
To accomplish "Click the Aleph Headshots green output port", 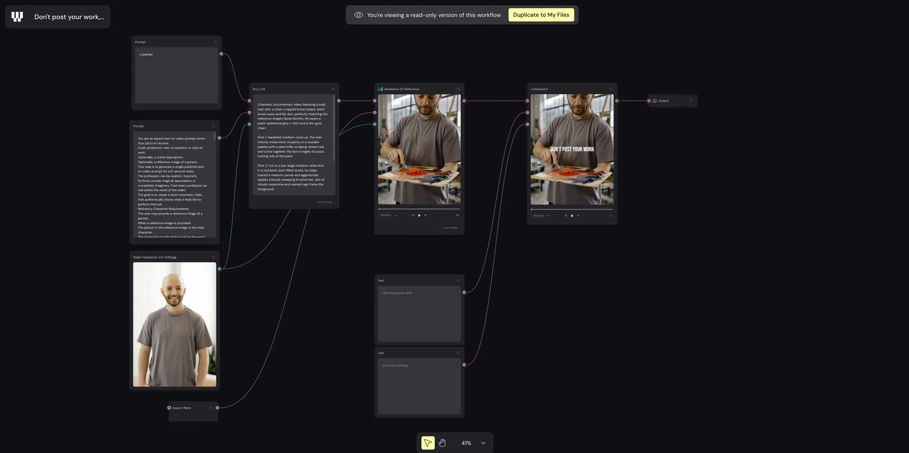I will (219, 269).
